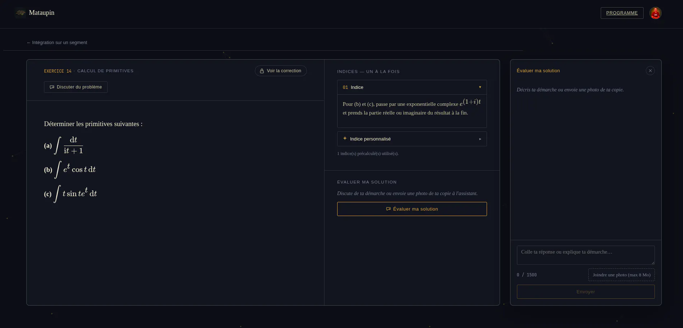Screen dimensions: 683x328
Task: Click the ÉVALUER MA SOLUTION section heading
Action: pyautogui.click(x=367, y=182)
